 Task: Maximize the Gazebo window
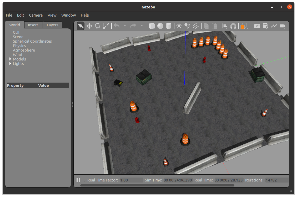[281, 7]
